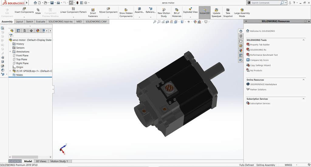Open the Insert Components dropdown arrow
Viewport: 311px width, 167px height.
click(24, 17)
